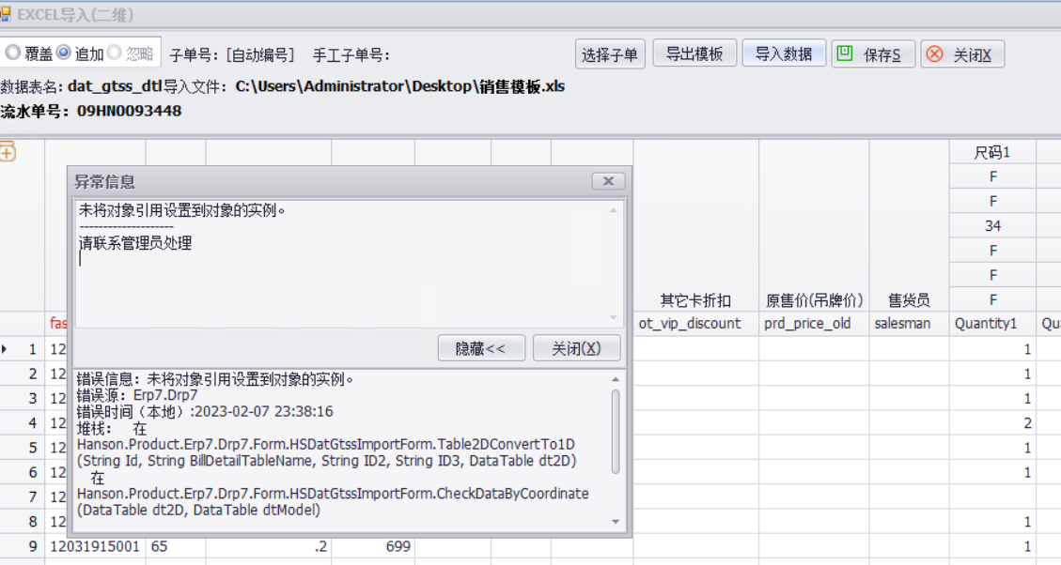Screen dimensions: 1061x565
Task: Click the EXCEL导入 window title icon
Action: point(6,14)
